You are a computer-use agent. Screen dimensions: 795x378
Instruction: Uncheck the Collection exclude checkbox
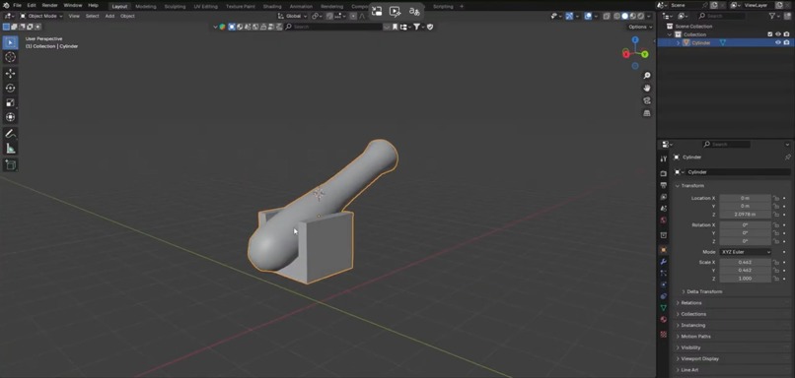tap(770, 34)
